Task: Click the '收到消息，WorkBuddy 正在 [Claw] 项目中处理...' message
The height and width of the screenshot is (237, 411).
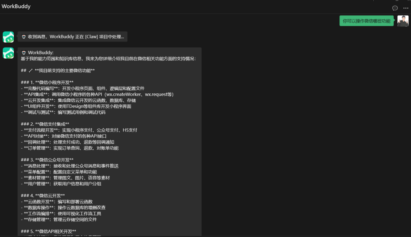Action: (x=73, y=37)
